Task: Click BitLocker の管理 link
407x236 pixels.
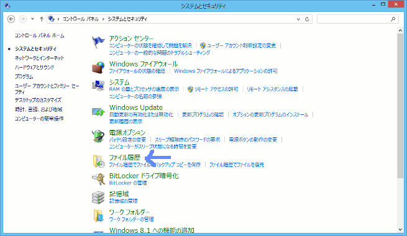Action: (128, 183)
